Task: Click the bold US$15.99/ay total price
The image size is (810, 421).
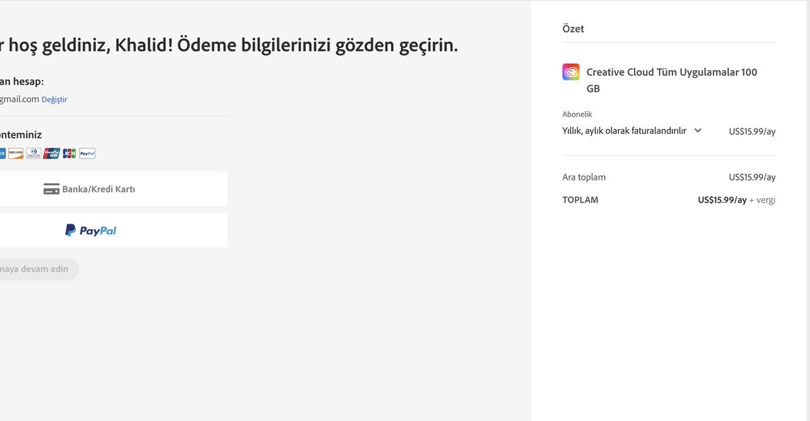Action: pos(722,200)
